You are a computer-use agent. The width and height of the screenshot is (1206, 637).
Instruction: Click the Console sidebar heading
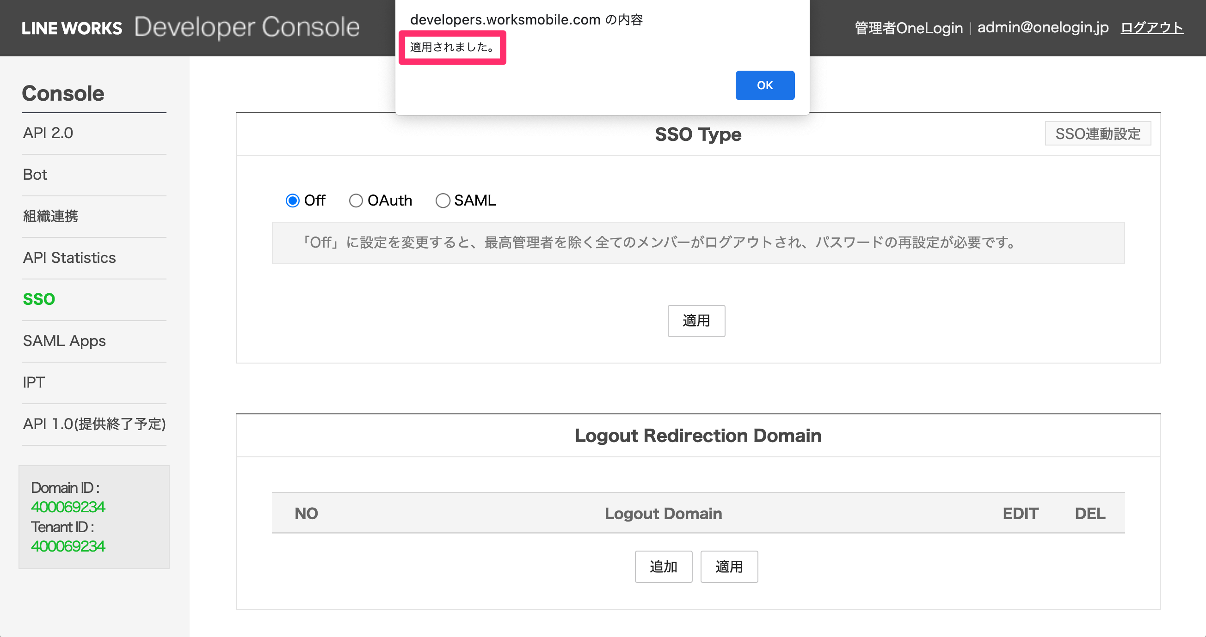pos(63,93)
